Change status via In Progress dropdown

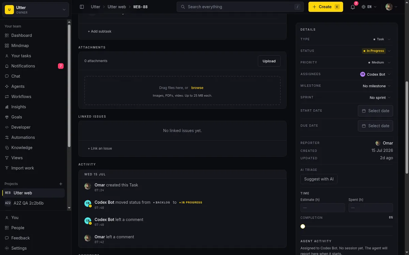[376, 51]
